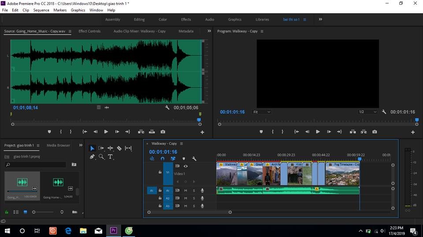
Task: Go to In point in Source monitor
Action: 85,132
